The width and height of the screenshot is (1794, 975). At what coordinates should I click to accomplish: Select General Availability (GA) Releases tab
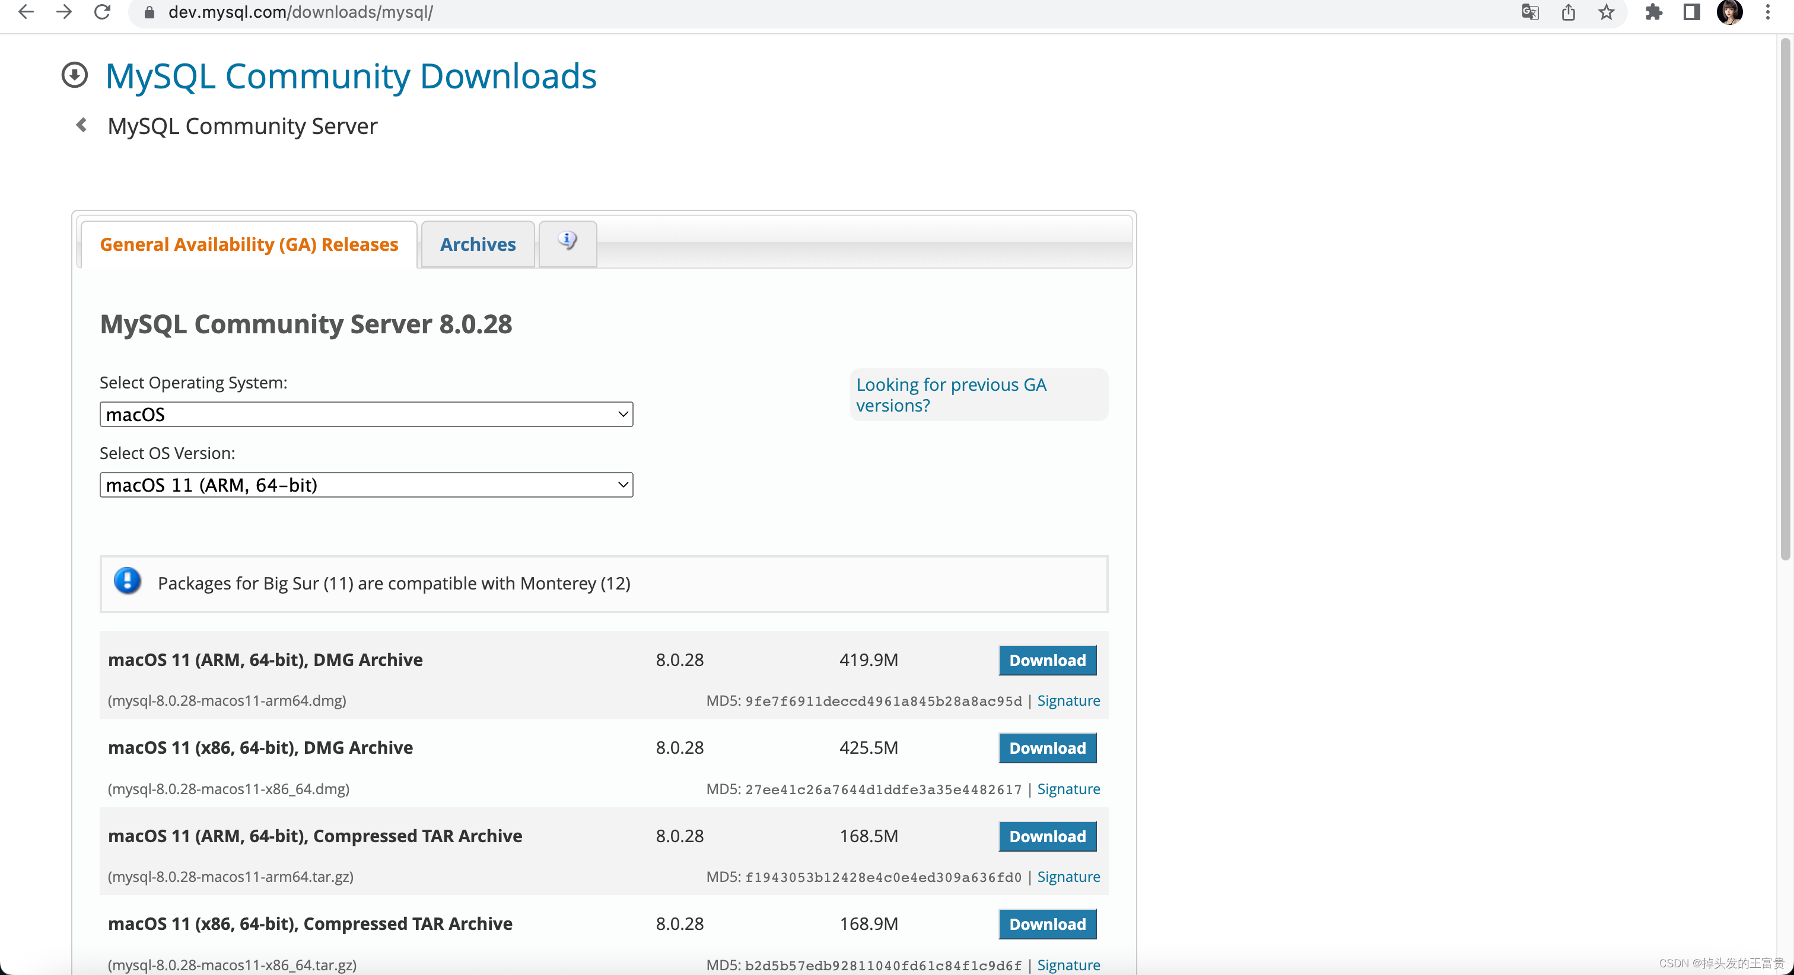(x=249, y=244)
